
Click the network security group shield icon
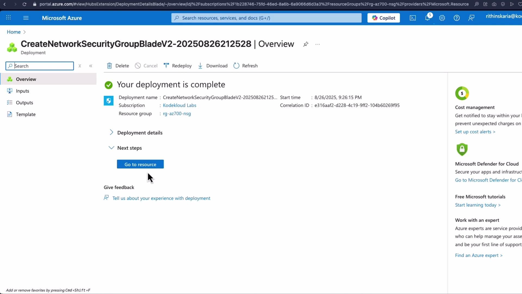(108, 101)
